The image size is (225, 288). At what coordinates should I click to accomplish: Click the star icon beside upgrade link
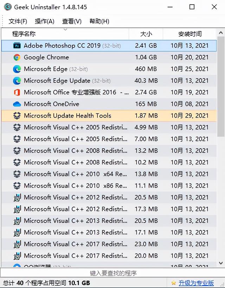(173, 283)
